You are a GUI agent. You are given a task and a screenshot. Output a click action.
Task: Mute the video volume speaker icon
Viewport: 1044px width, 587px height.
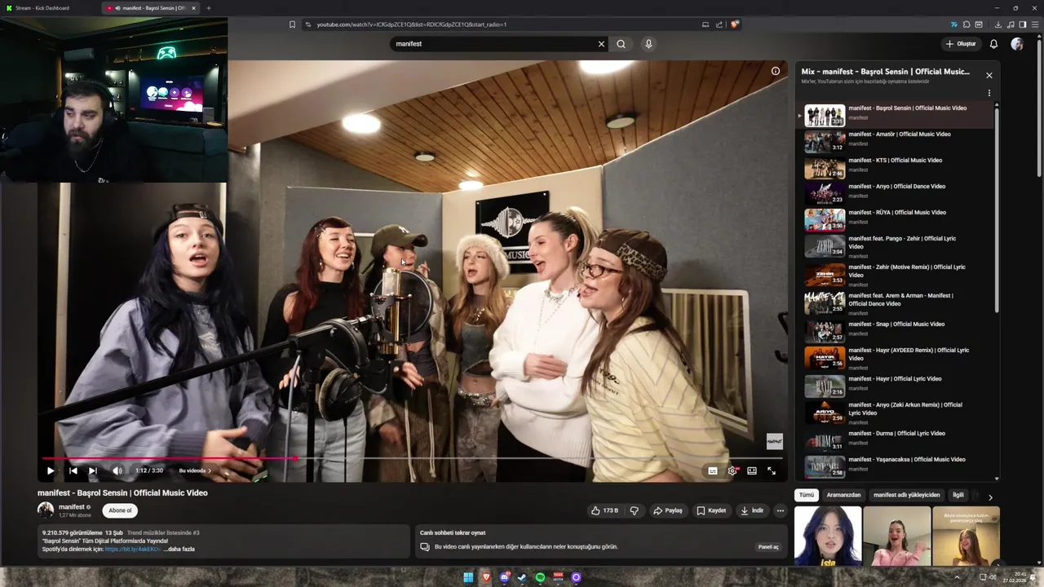pyautogui.click(x=117, y=470)
